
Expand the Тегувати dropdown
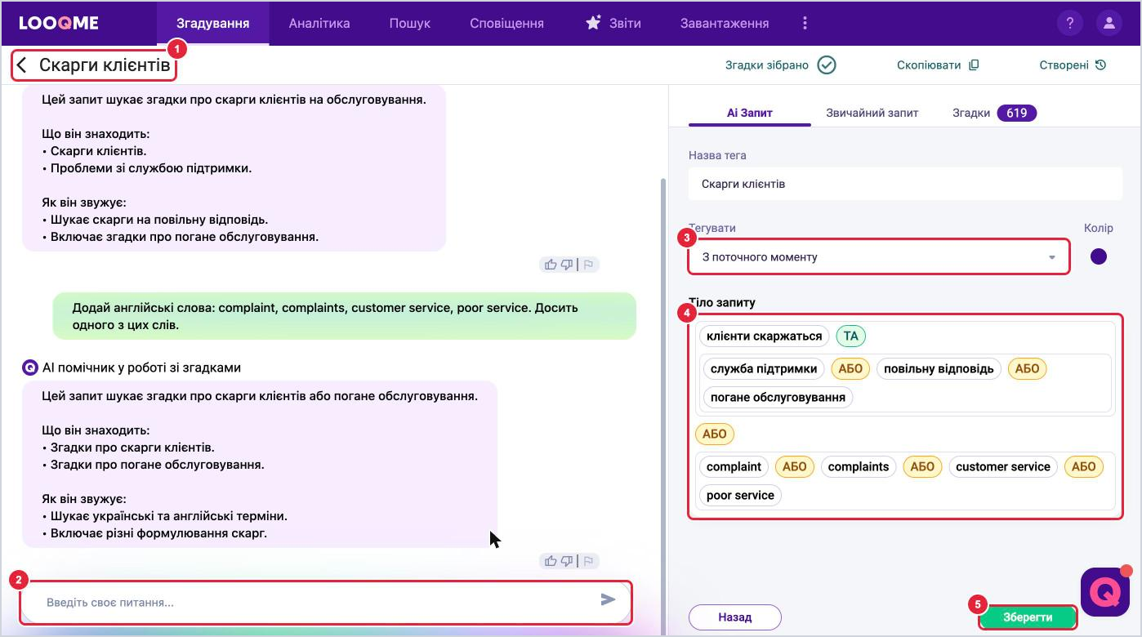(878, 257)
